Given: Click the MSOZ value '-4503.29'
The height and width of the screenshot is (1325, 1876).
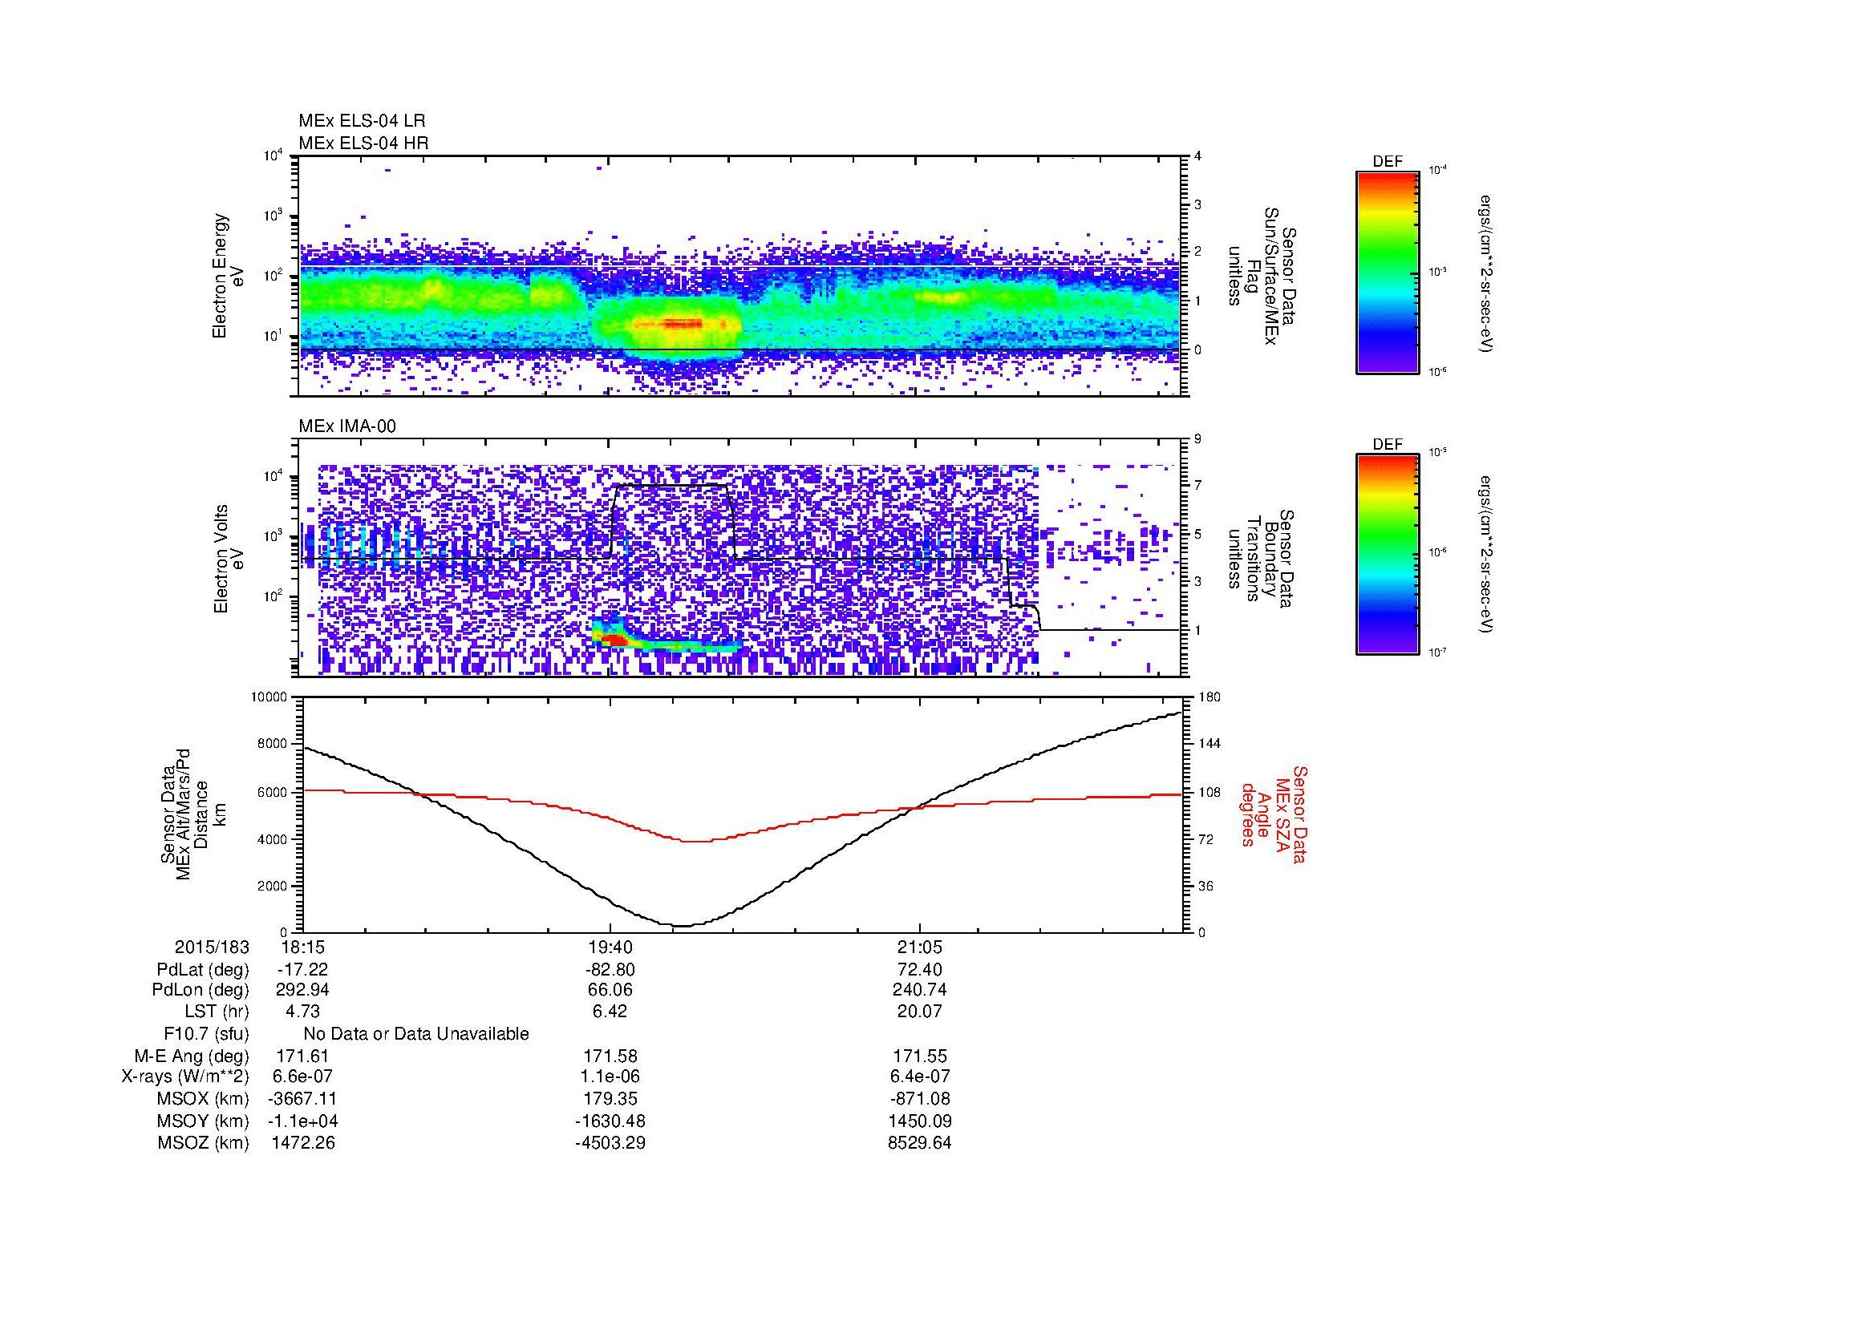Looking at the screenshot, I should (610, 1143).
